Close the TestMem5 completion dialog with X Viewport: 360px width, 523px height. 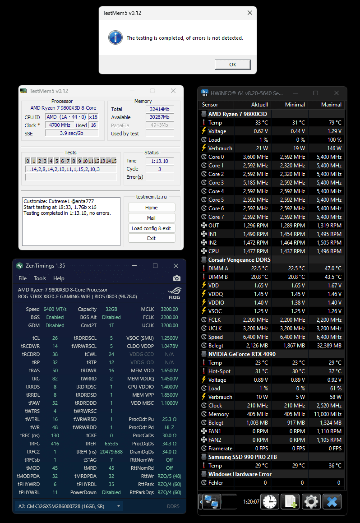[249, 13]
